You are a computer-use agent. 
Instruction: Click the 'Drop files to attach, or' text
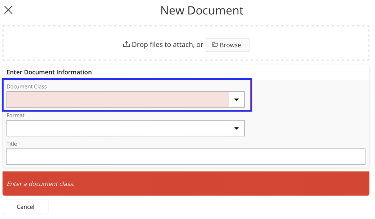pyautogui.click(x=167, y=45)
